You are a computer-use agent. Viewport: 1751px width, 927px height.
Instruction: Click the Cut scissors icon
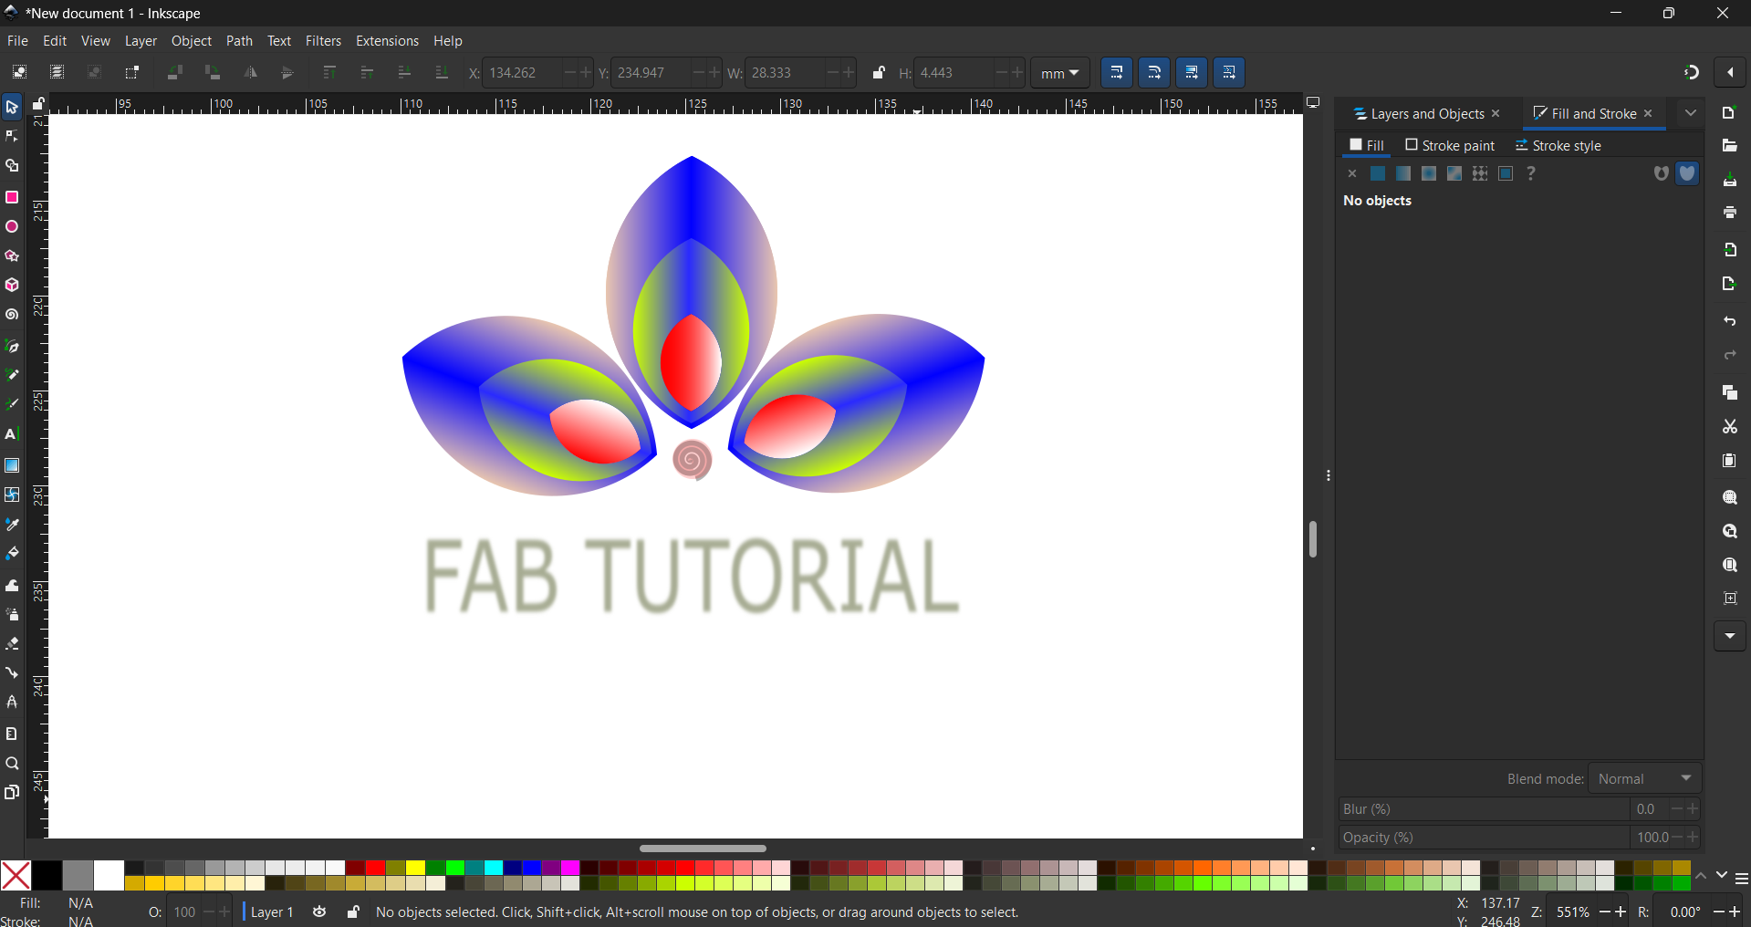(x=1730, y=427)
